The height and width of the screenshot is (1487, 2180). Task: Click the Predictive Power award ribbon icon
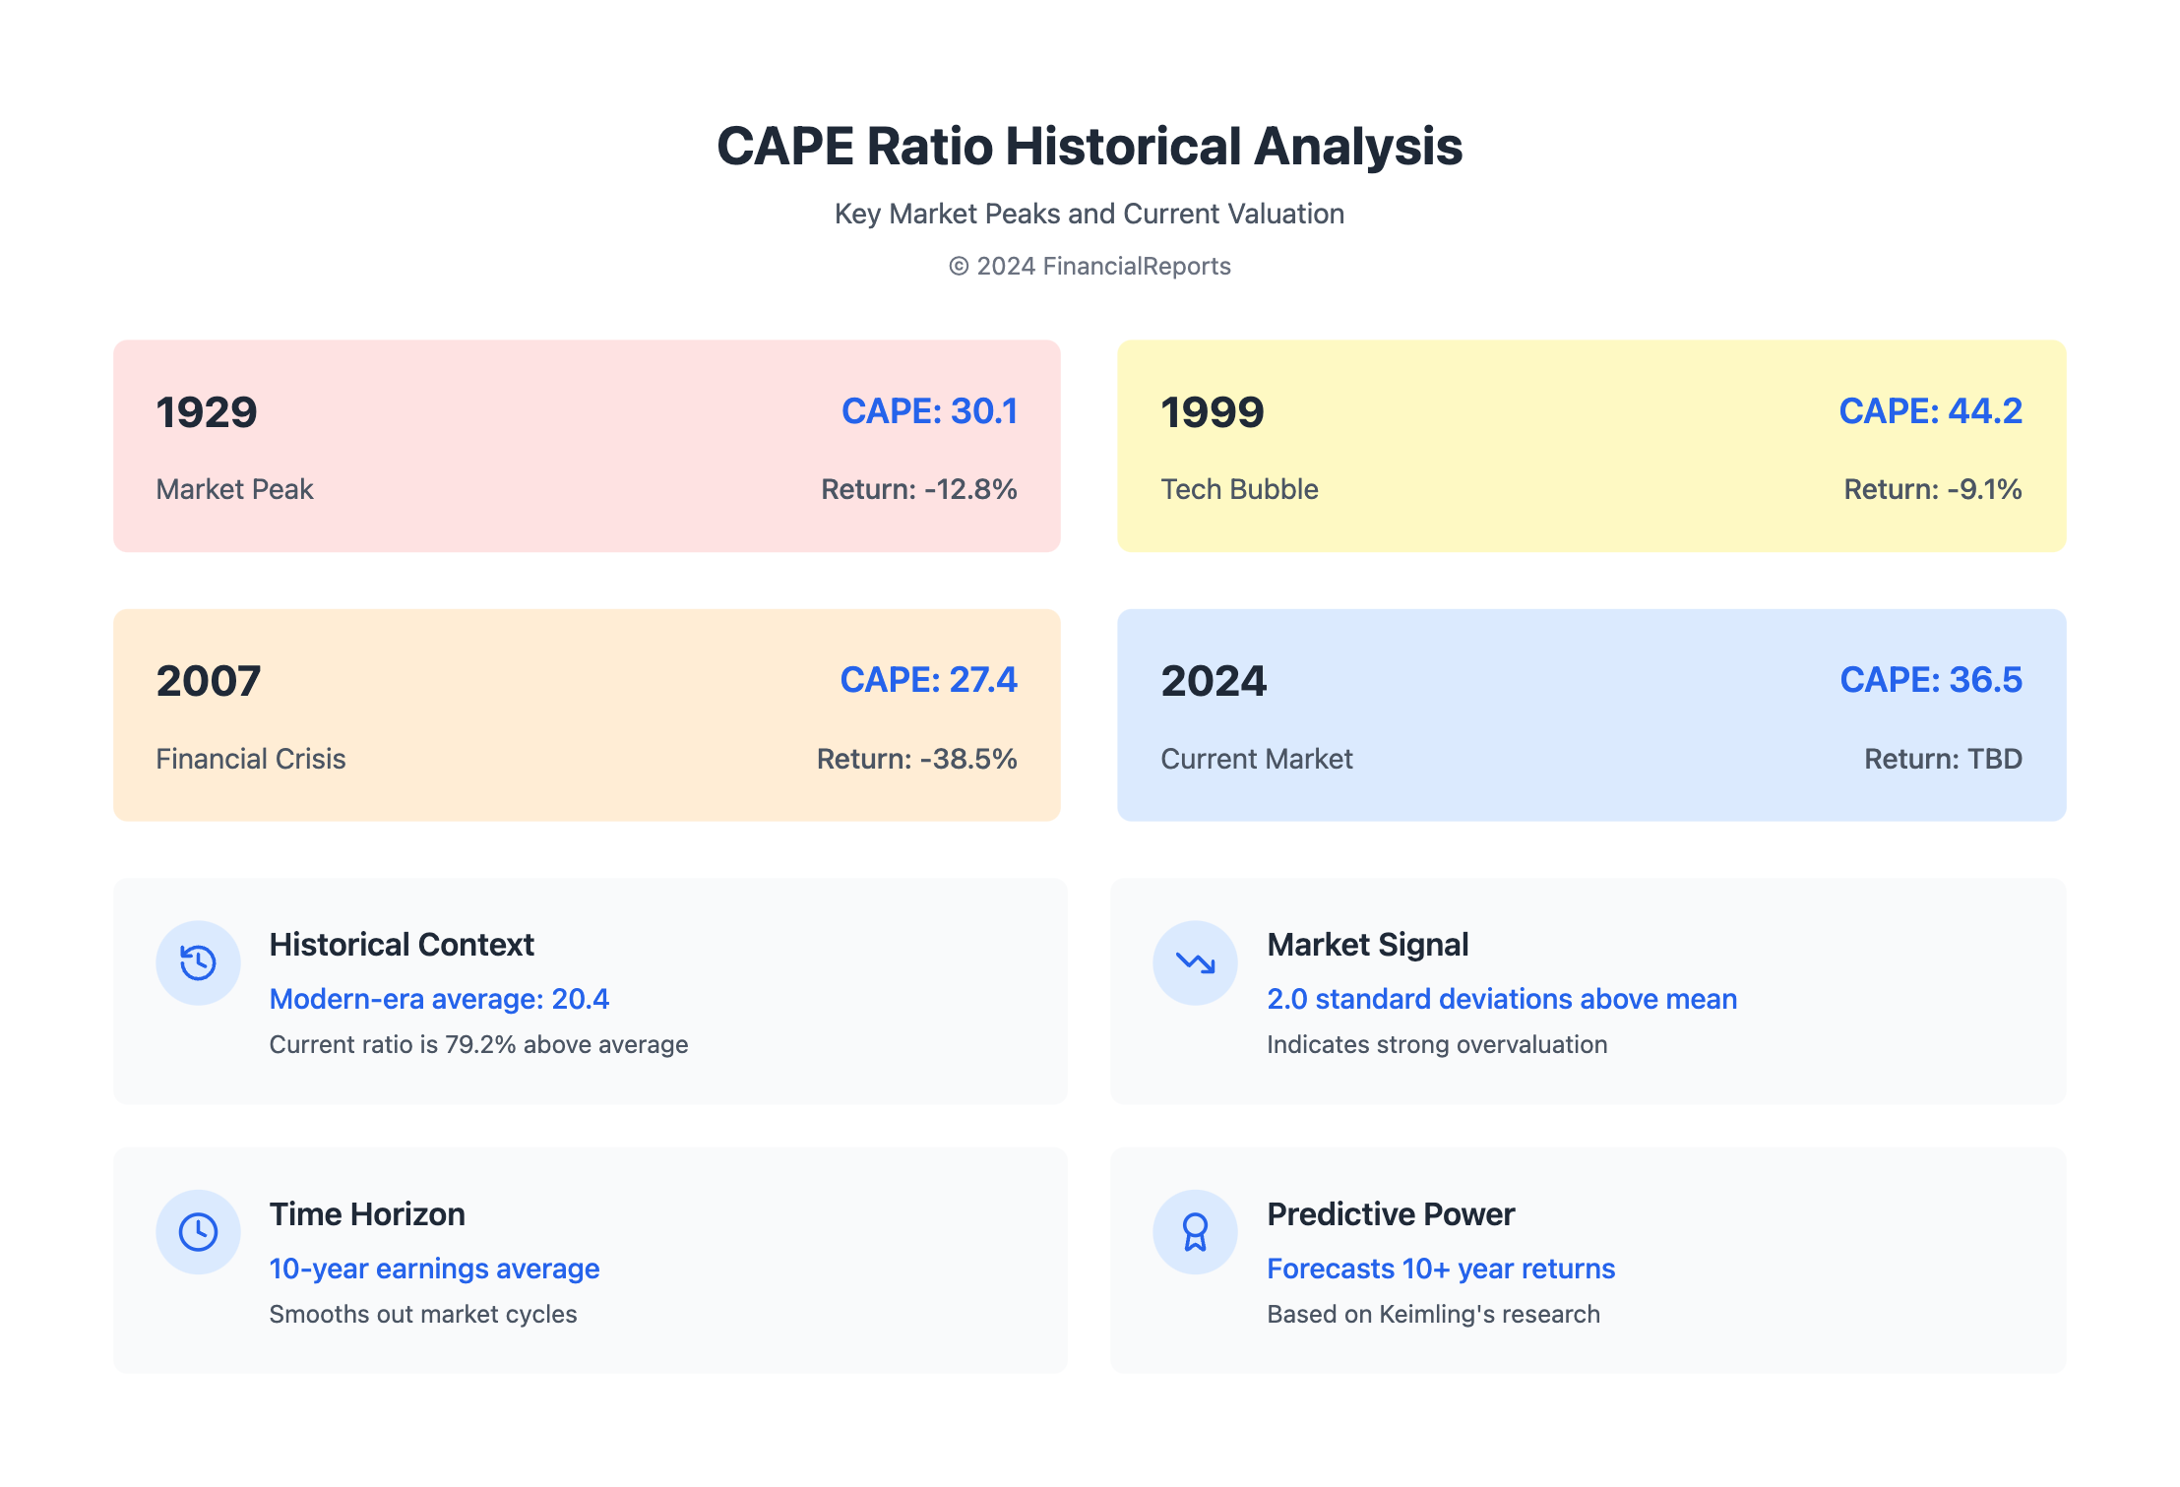pyautogui.click(x=1195, y=1232)
